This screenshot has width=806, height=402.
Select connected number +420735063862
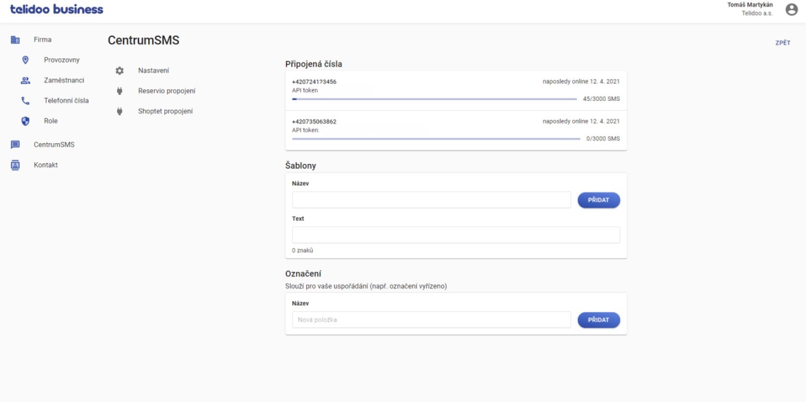coord(314,122)
